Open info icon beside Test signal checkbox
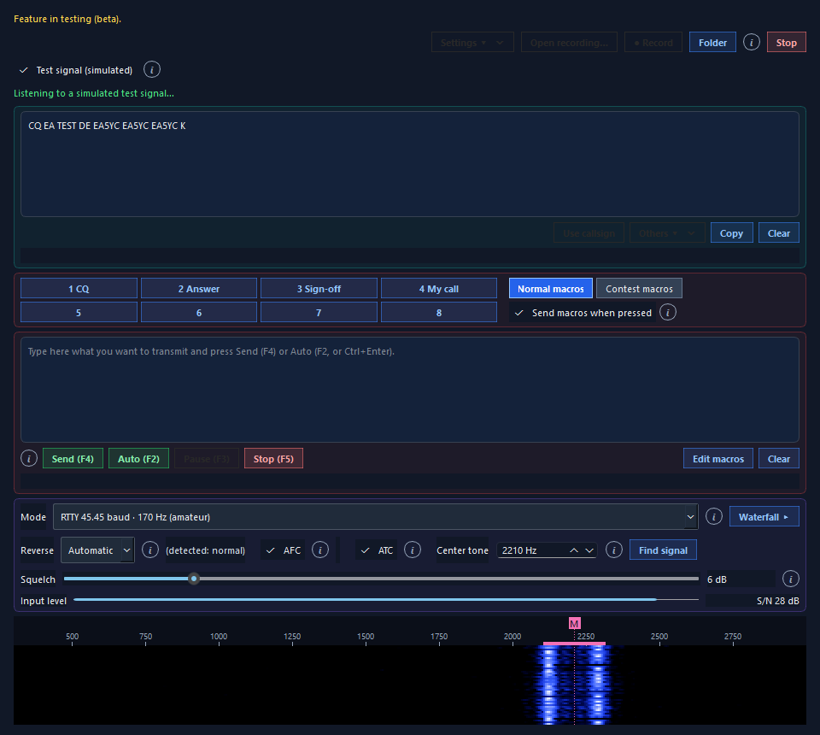This screenshot has width=820, height=735. (152, 69)
